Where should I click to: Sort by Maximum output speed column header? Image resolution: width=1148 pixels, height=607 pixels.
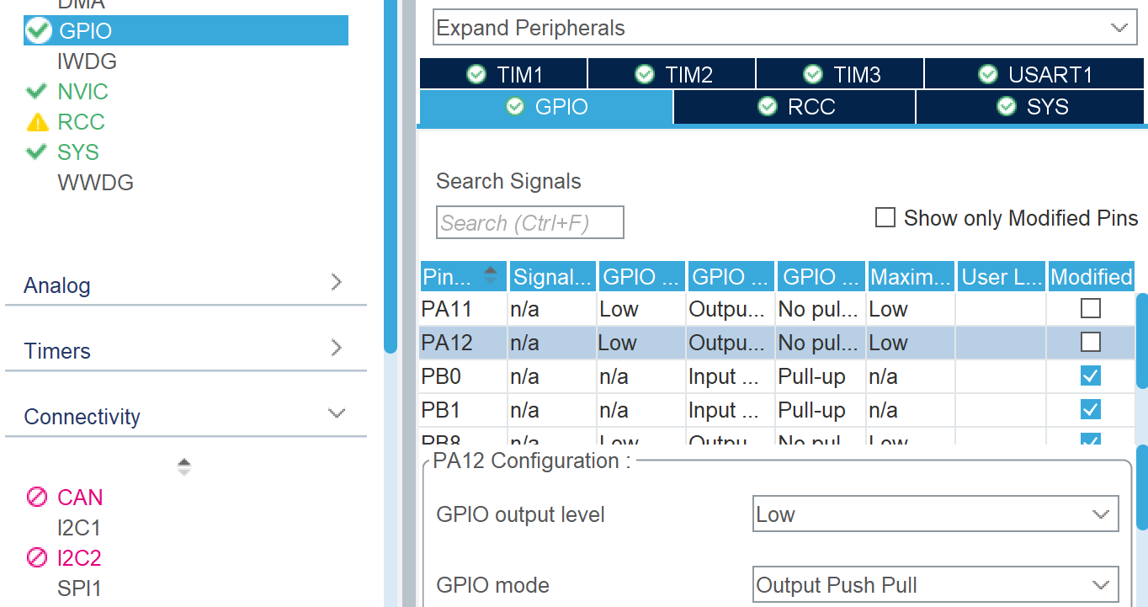(911, 276)
